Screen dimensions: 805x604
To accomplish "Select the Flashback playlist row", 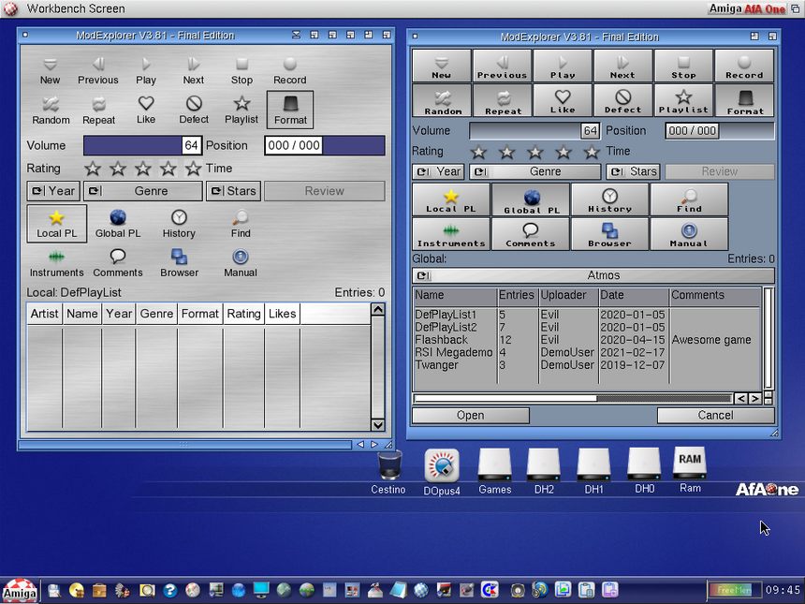I will pyautogui.click(x=442, y=340).
